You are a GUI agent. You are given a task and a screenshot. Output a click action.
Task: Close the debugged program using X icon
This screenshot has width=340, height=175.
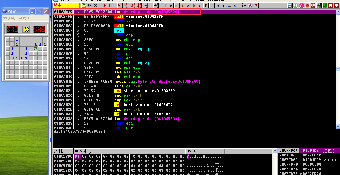pos(95,6)
